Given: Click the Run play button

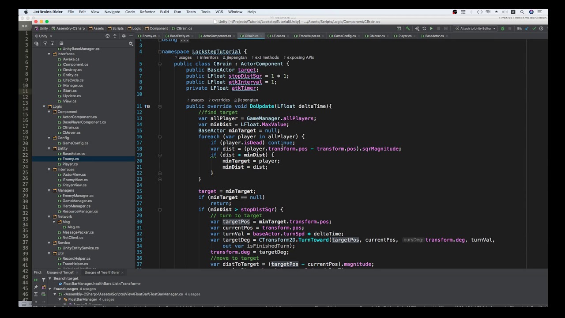Looking at the screenshot, I should click(x=431, y=28).
